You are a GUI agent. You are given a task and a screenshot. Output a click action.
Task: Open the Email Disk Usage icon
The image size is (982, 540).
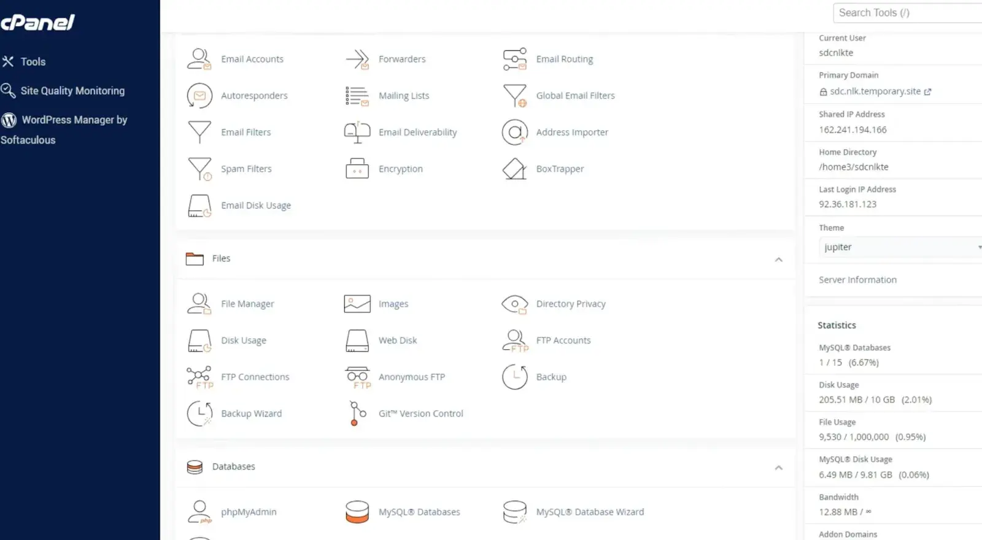tap(199, 206)
